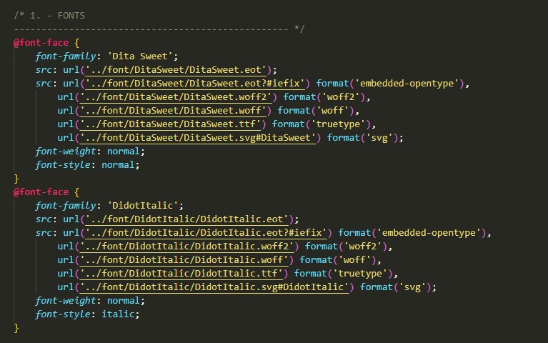This screenshot has height=343, width=548.
Task: Click the '/* 1. - FONTS' comment line
Action: click(x=49, y=16)
